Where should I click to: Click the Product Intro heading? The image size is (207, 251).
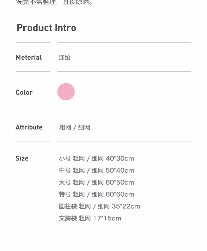(46, 28)
